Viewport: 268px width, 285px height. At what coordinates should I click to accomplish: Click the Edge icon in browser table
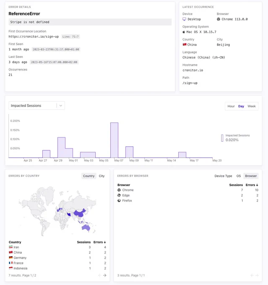point(119,195)
